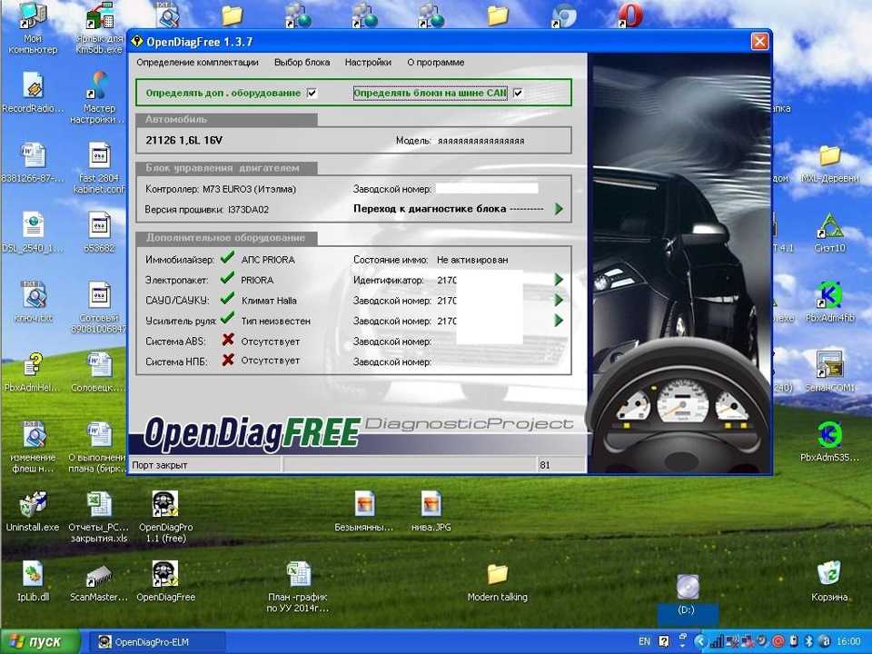Open the Настройки menu
This screenshot has height=654, width=872.
(368, 63)
